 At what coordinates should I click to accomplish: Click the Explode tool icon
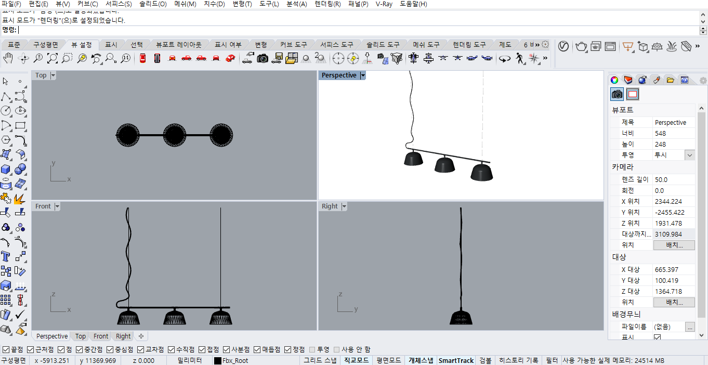(x=20, y=198)
